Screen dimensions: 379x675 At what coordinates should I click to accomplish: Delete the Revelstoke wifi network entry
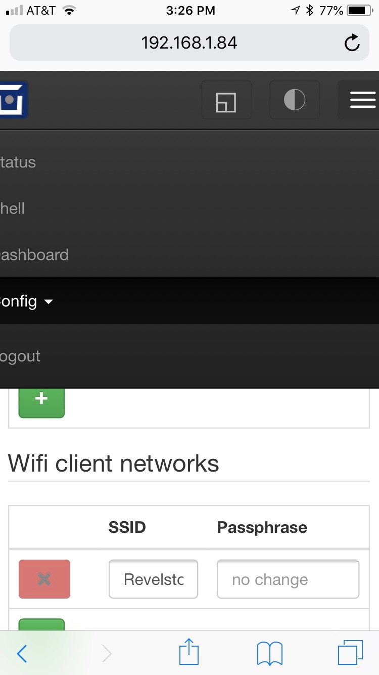[44, 579]
